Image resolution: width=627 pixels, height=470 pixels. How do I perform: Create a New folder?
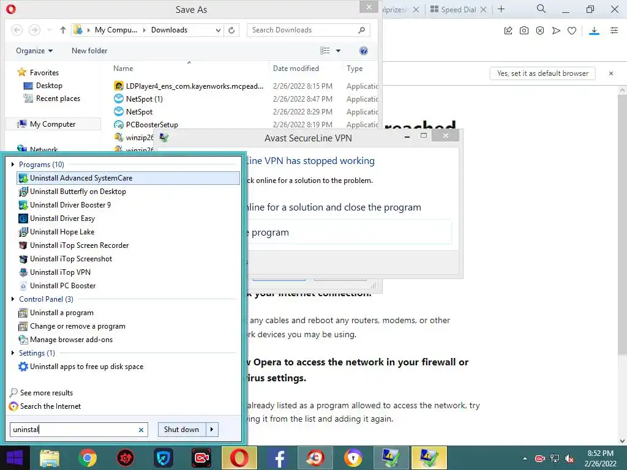pos(89,51)
